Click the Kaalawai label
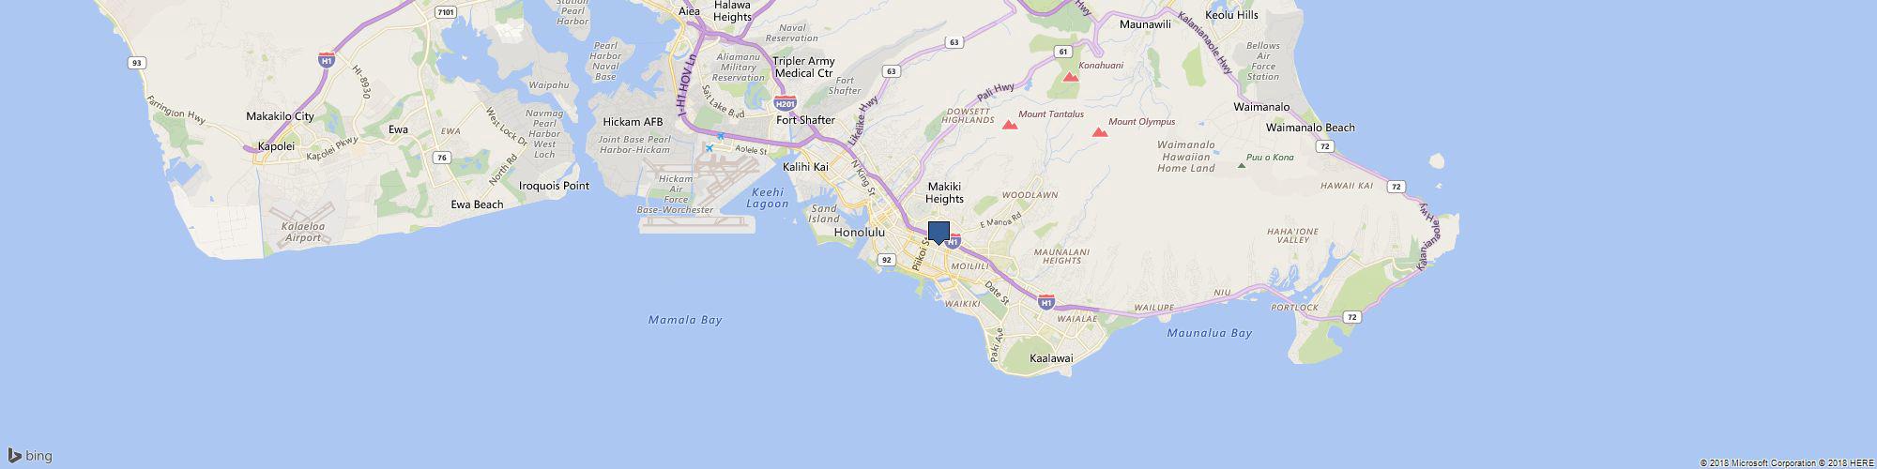The height and width of the screenshot is (469, 1877). click(x=1051, y=358)
